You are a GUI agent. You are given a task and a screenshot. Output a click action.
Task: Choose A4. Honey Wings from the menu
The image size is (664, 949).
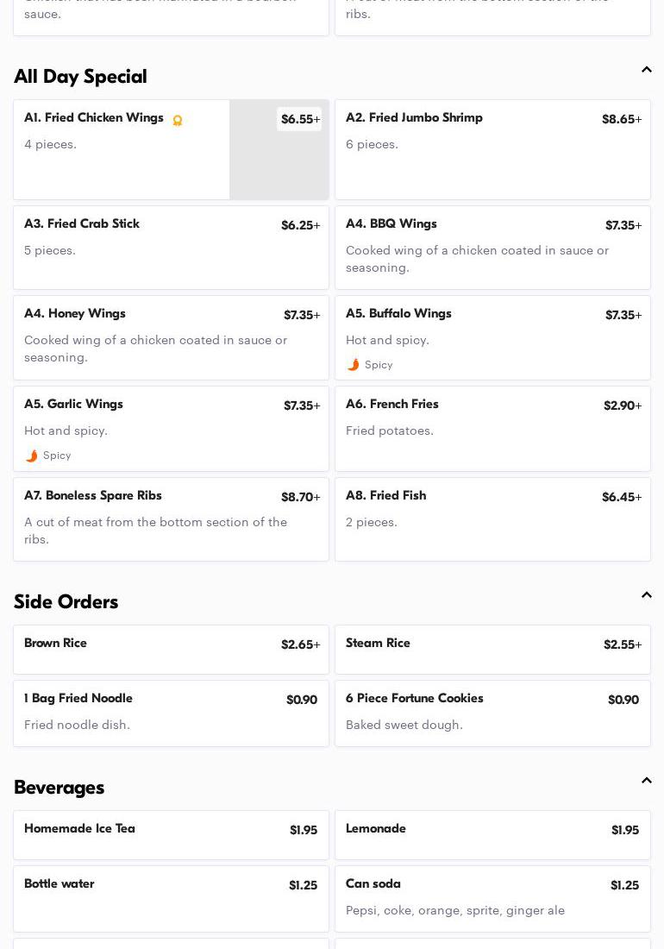[x=171, y=337]
